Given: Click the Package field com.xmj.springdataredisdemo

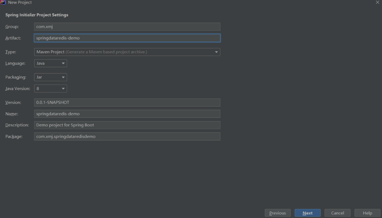Looking at the screenshot, I should (127, 136).
